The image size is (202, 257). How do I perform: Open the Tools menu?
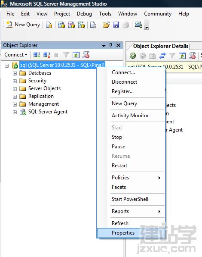pyautogui.click(x=105, y=14)
